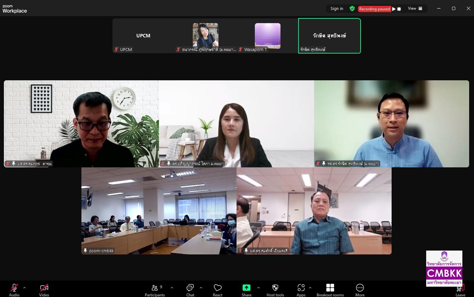Minimize the Zoom window

(439, 8)
